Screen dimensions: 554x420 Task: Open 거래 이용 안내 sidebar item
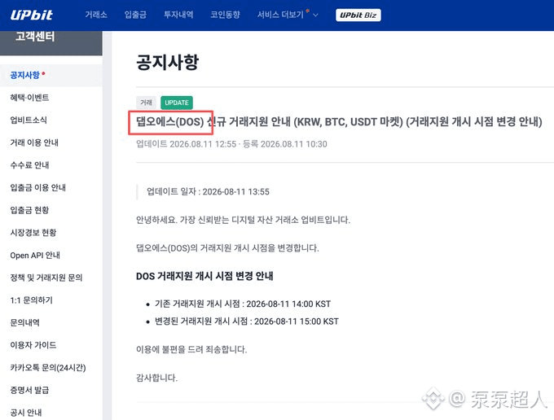pyautogui.click(x=34, y=142)
